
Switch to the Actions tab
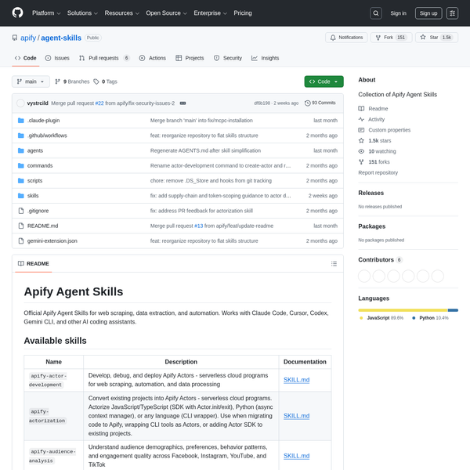[153, 58]
